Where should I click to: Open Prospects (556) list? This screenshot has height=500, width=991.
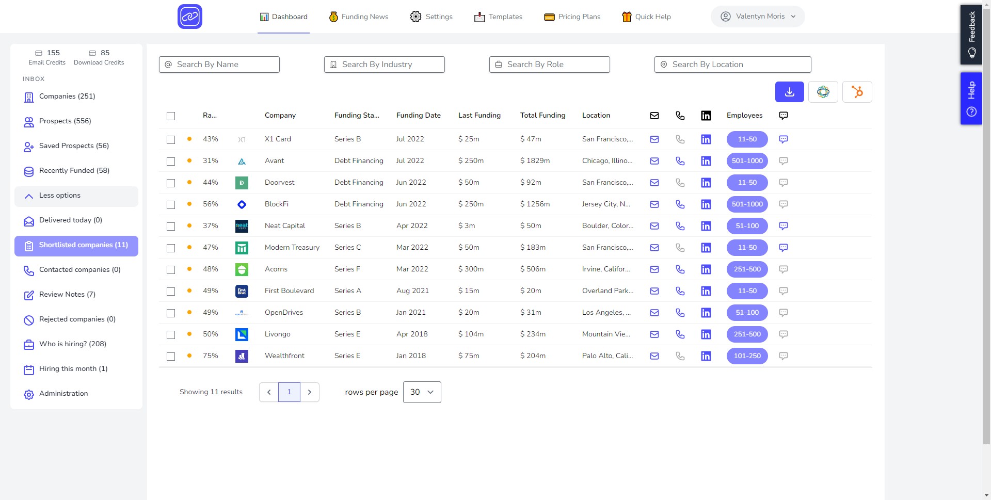[76, 121]
